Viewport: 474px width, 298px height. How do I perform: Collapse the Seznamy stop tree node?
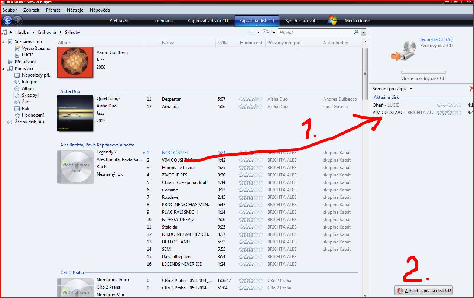click(4, 42)
